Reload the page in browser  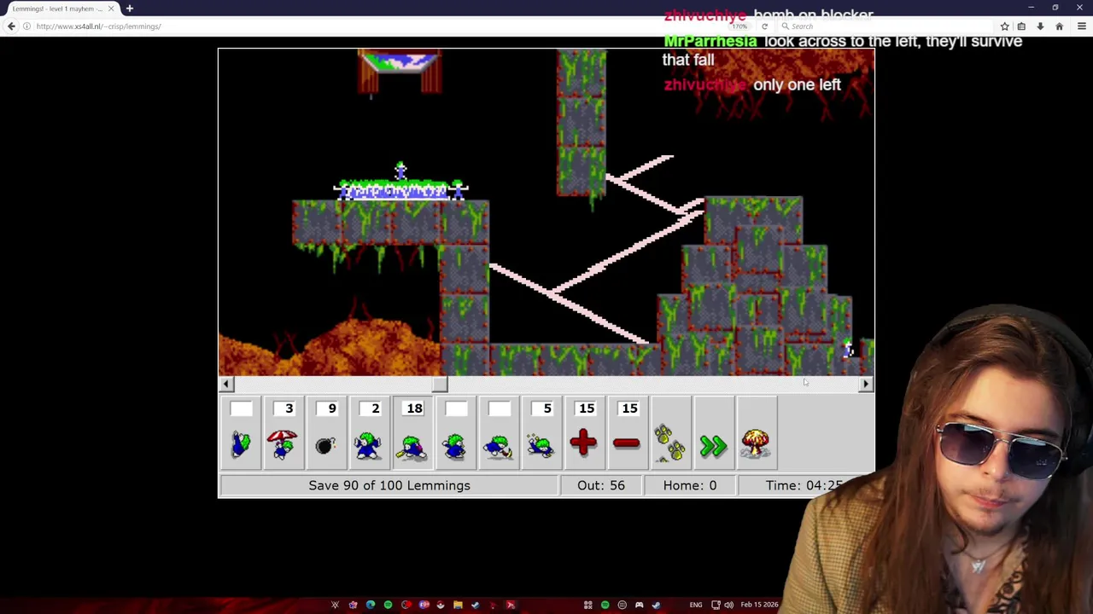pos(764,26)
